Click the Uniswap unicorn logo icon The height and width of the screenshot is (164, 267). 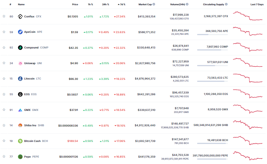pos(20,63)
